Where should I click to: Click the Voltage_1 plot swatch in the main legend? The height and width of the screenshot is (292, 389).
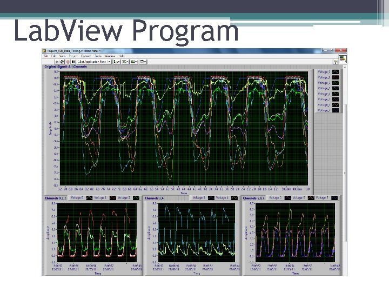click(336, 77)
